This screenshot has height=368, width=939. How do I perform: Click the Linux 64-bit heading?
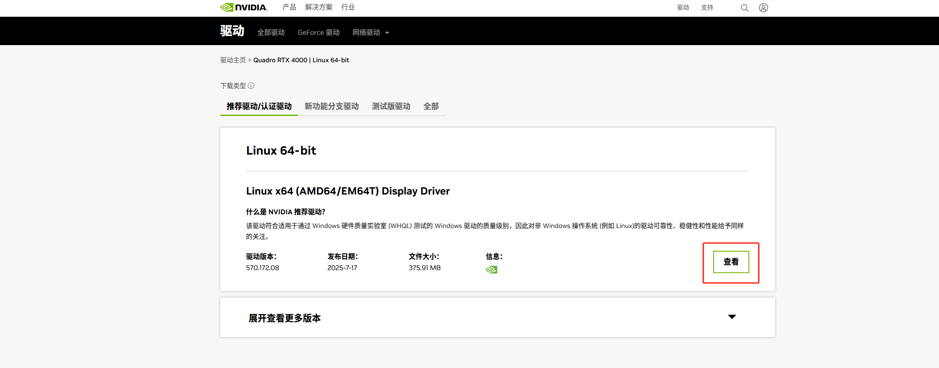click(x=281, y=151)
